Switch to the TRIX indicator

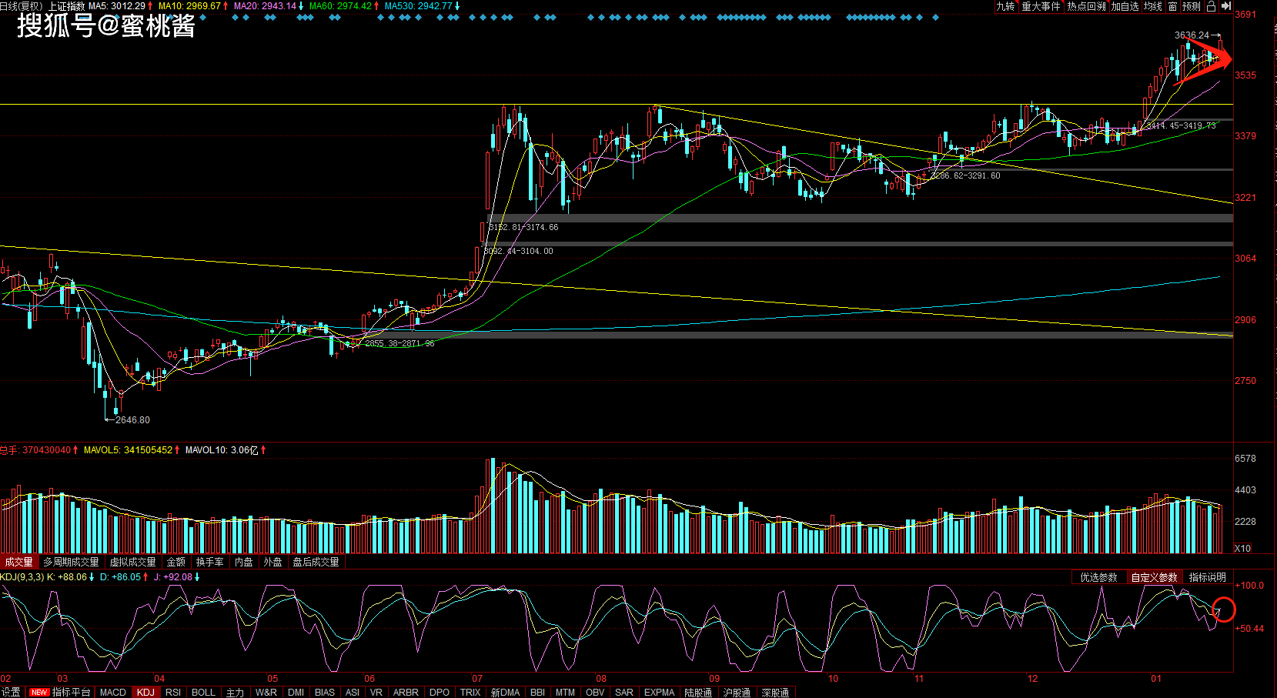pos(470,693)
